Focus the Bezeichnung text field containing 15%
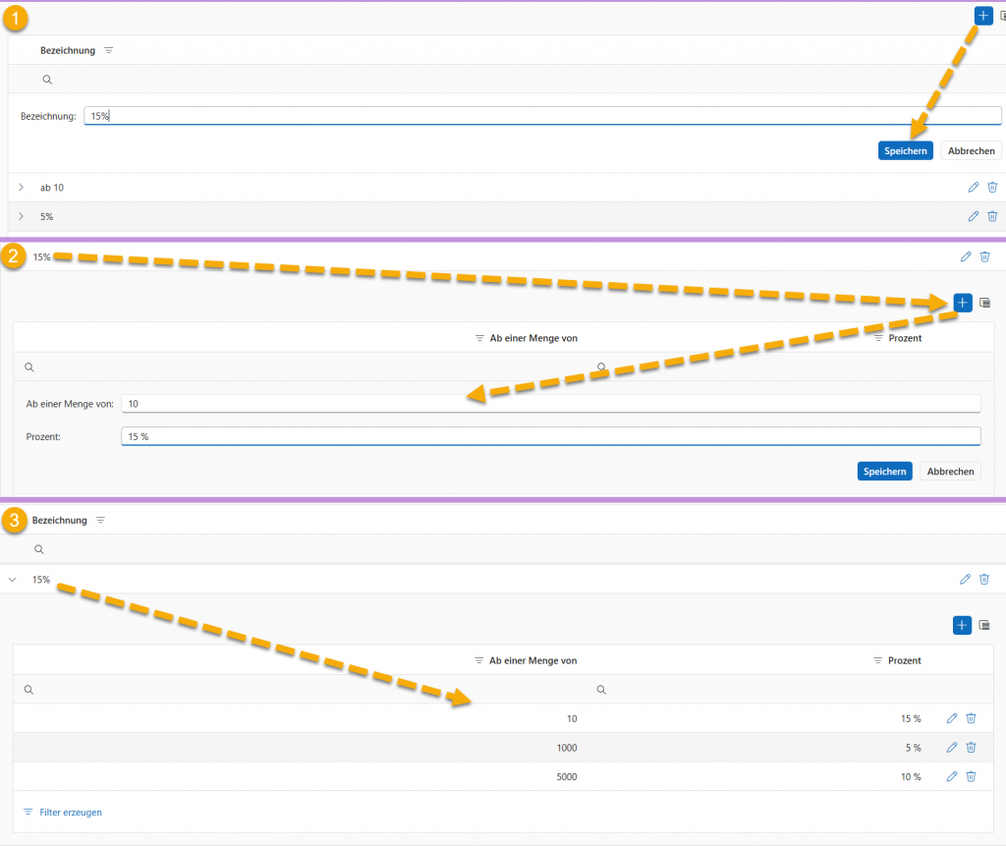The image size is (1006, 846). (542, 116)
